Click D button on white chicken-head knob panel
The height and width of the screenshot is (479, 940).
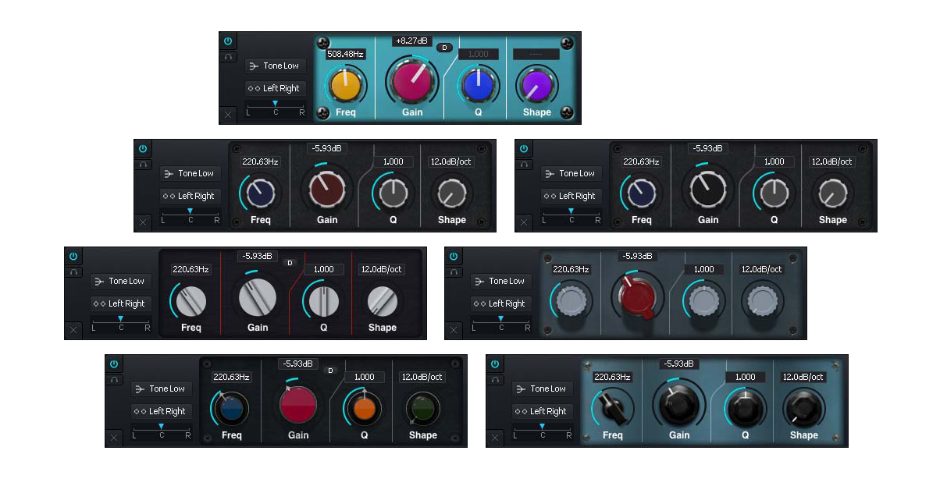click(290, 263)
